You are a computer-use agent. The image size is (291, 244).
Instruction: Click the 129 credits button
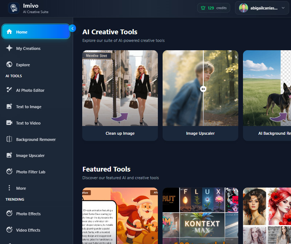[x=214, y=8]
